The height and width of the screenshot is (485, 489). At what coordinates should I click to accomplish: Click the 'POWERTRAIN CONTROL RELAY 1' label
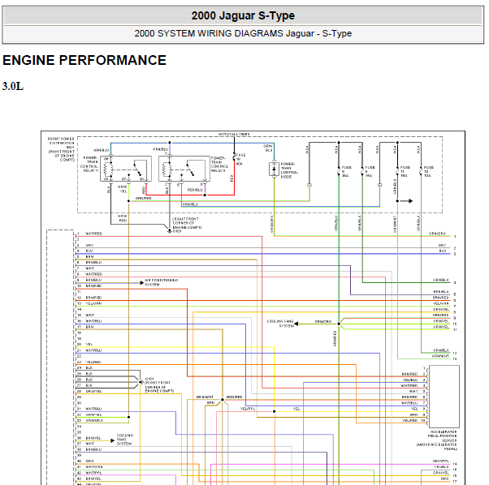(x=90, y=164)
